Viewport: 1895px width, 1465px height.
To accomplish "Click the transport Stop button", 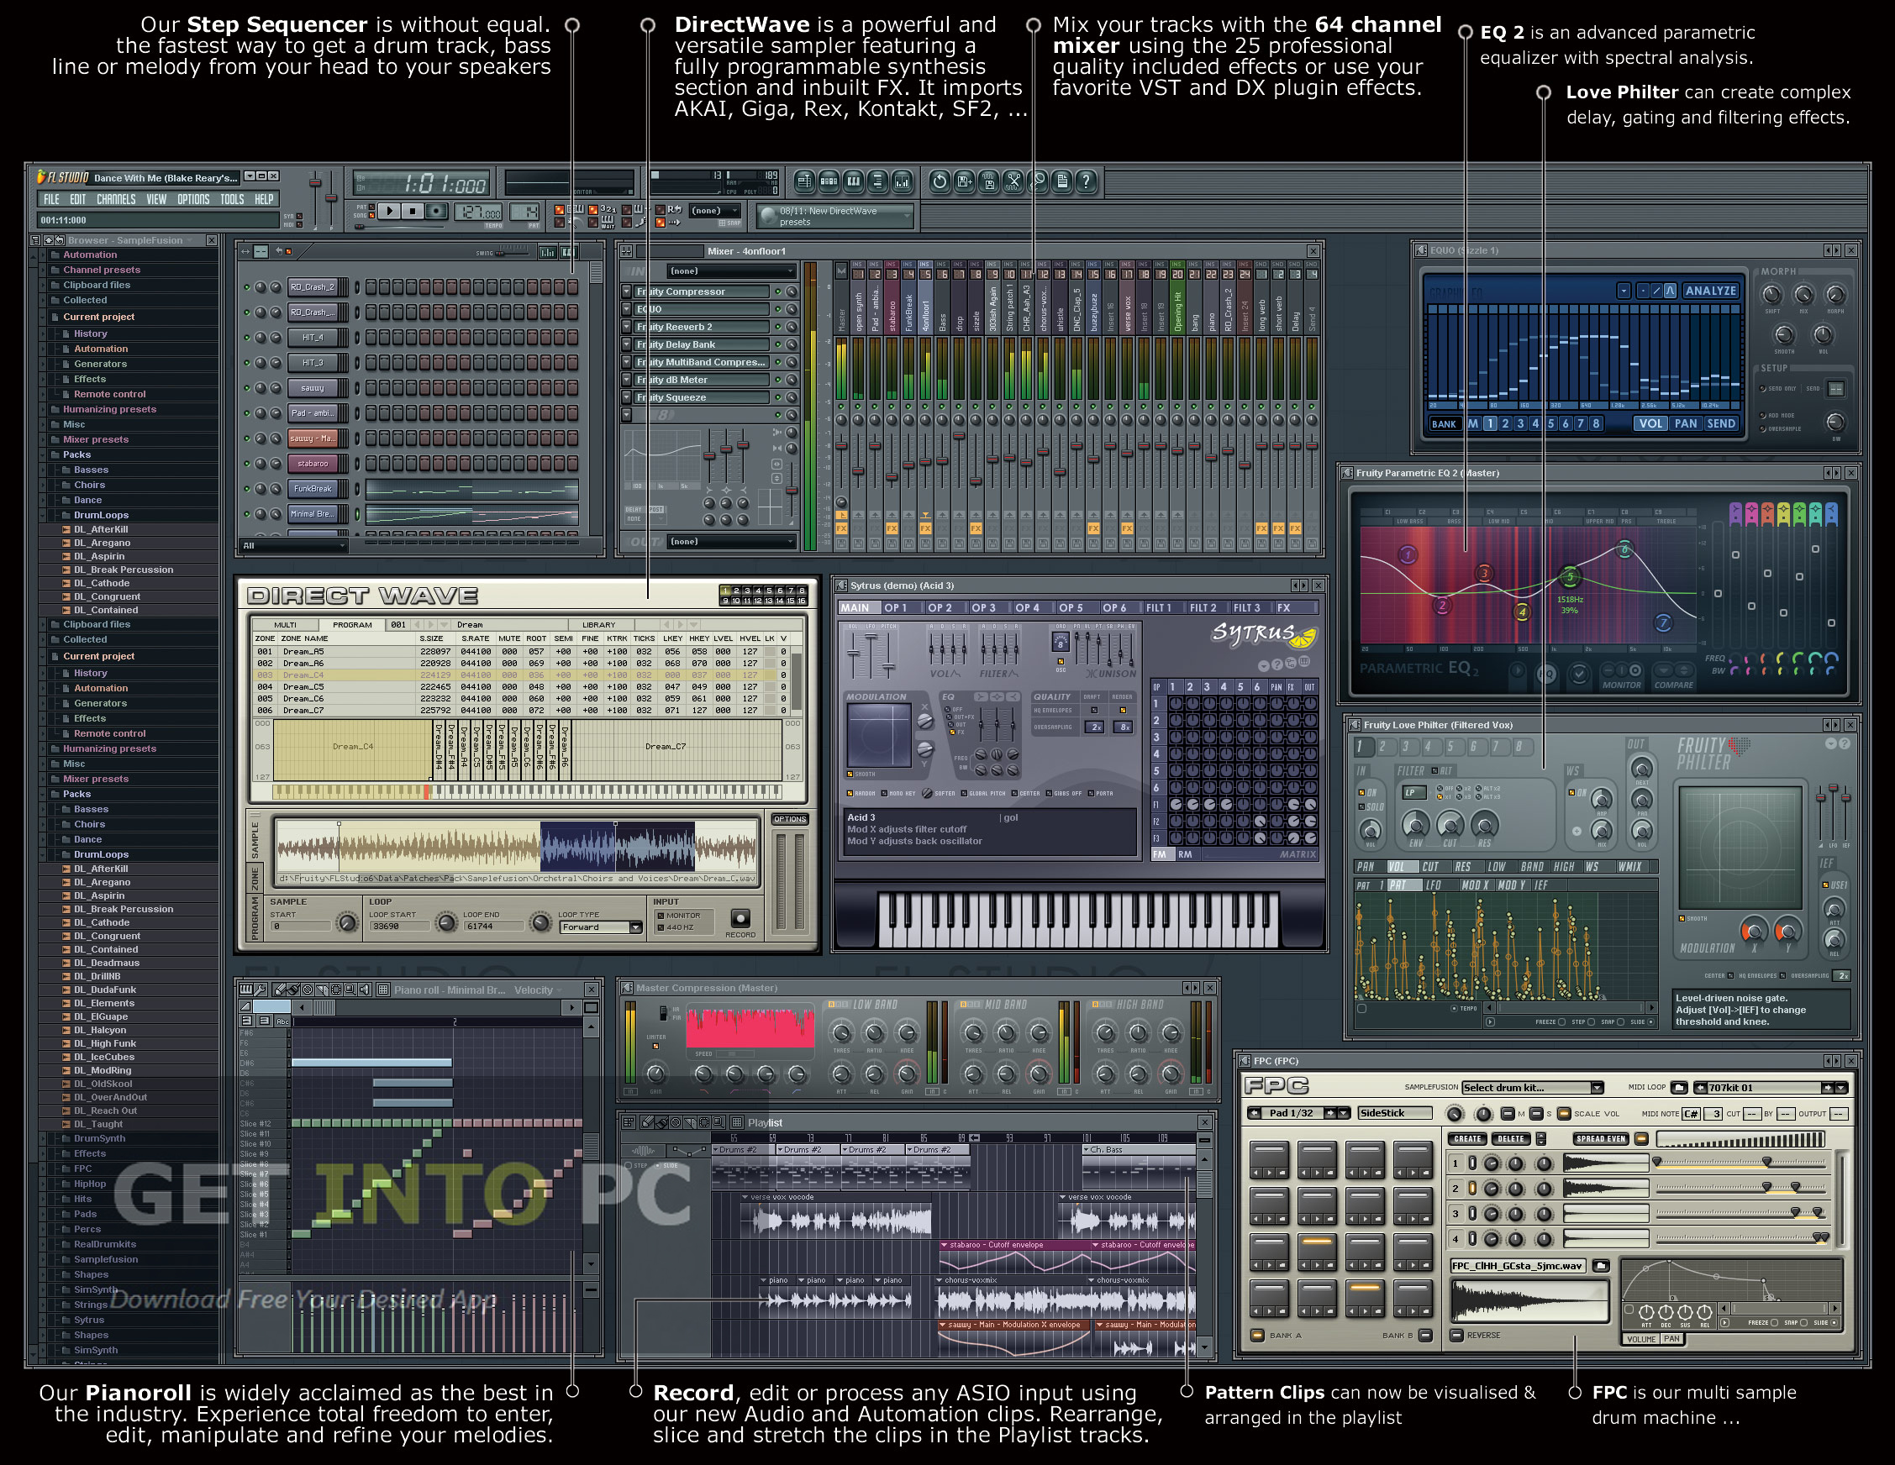I will point(413,211).
